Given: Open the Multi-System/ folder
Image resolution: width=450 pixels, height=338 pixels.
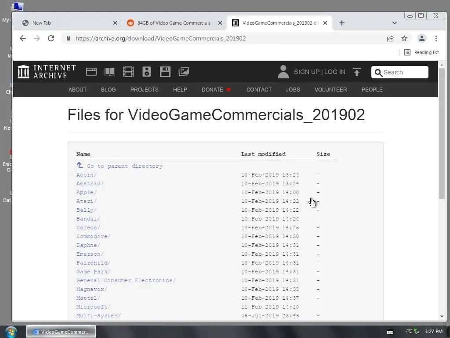Looking at the screenshot, I should coord(98,316).
